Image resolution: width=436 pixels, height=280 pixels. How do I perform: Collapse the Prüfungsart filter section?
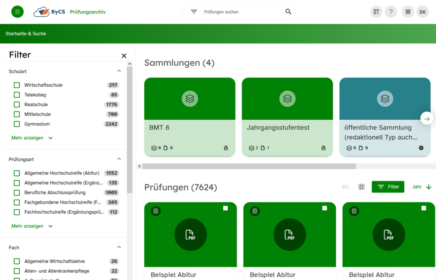(x=119, y=159)
